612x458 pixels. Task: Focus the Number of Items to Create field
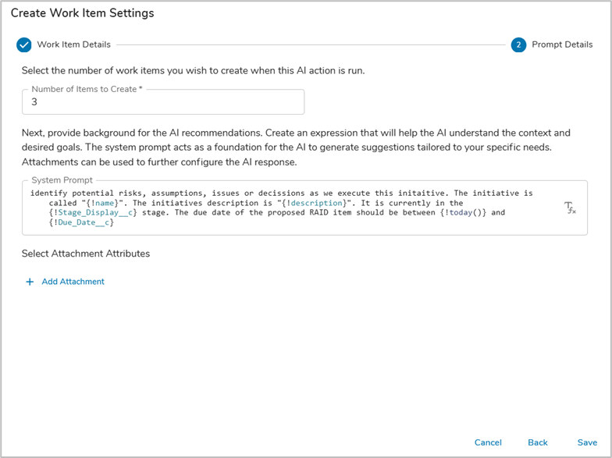tap(162, 102)
